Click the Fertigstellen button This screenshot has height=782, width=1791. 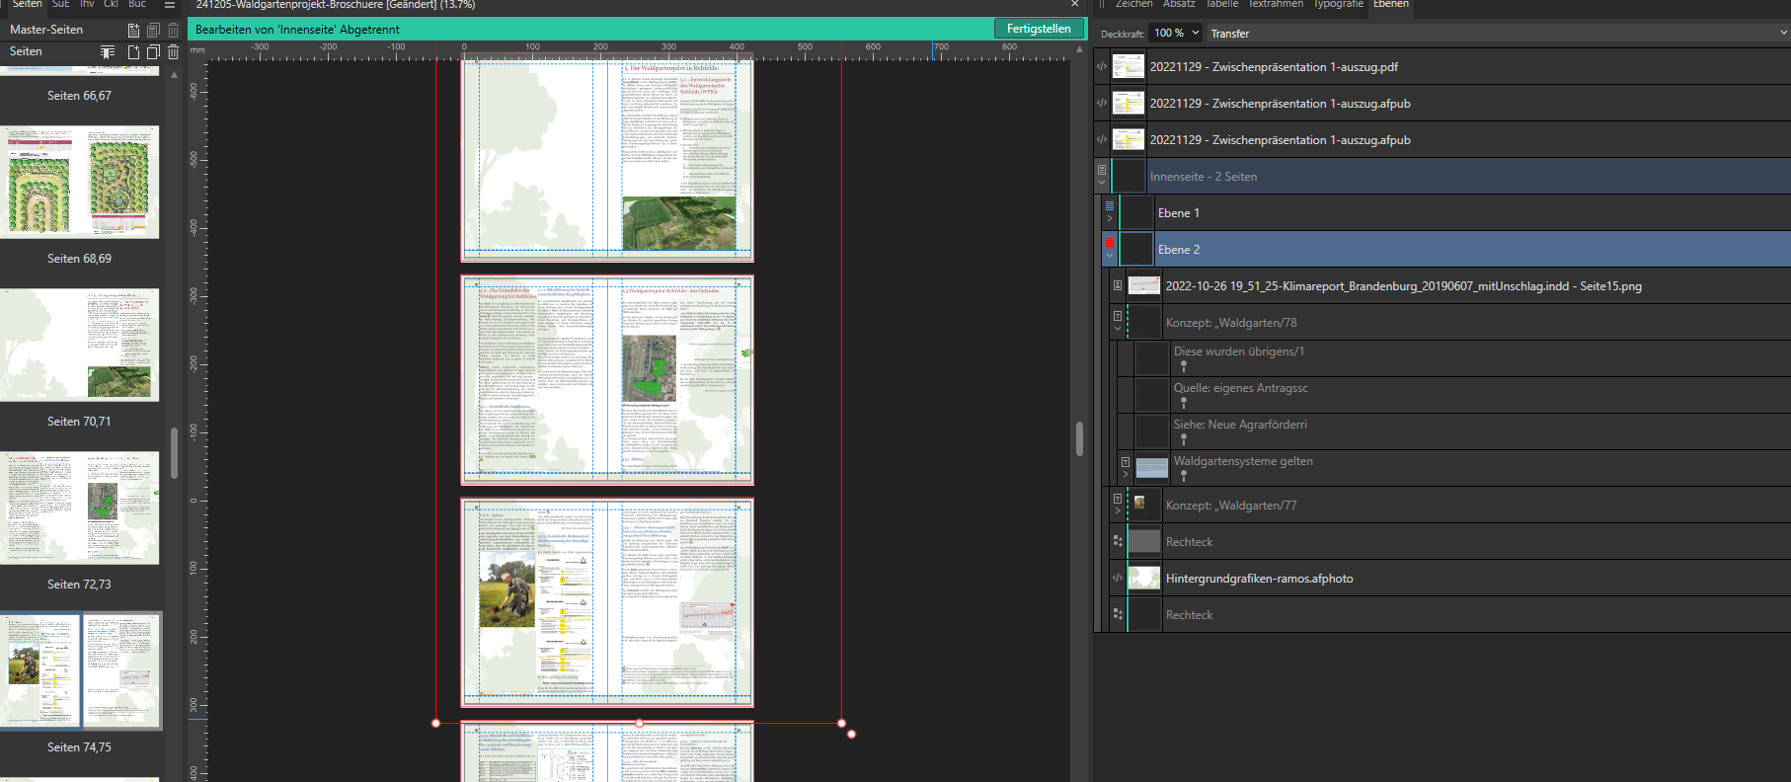tap(1038, 29)
